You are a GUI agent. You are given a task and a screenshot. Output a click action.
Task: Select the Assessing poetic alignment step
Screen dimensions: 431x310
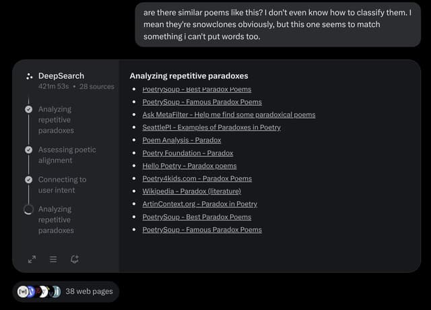67,155
